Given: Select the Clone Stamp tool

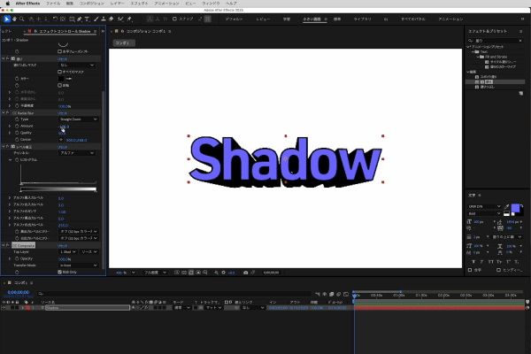Looking at the screenshot, I should coord(104,19).
